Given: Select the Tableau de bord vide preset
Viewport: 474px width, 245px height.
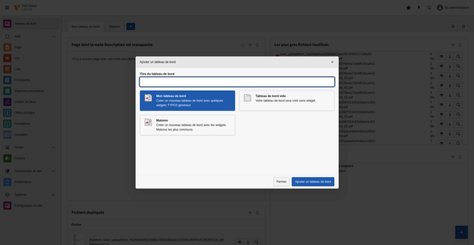Looking at the screenshot, I should [286, 100].
